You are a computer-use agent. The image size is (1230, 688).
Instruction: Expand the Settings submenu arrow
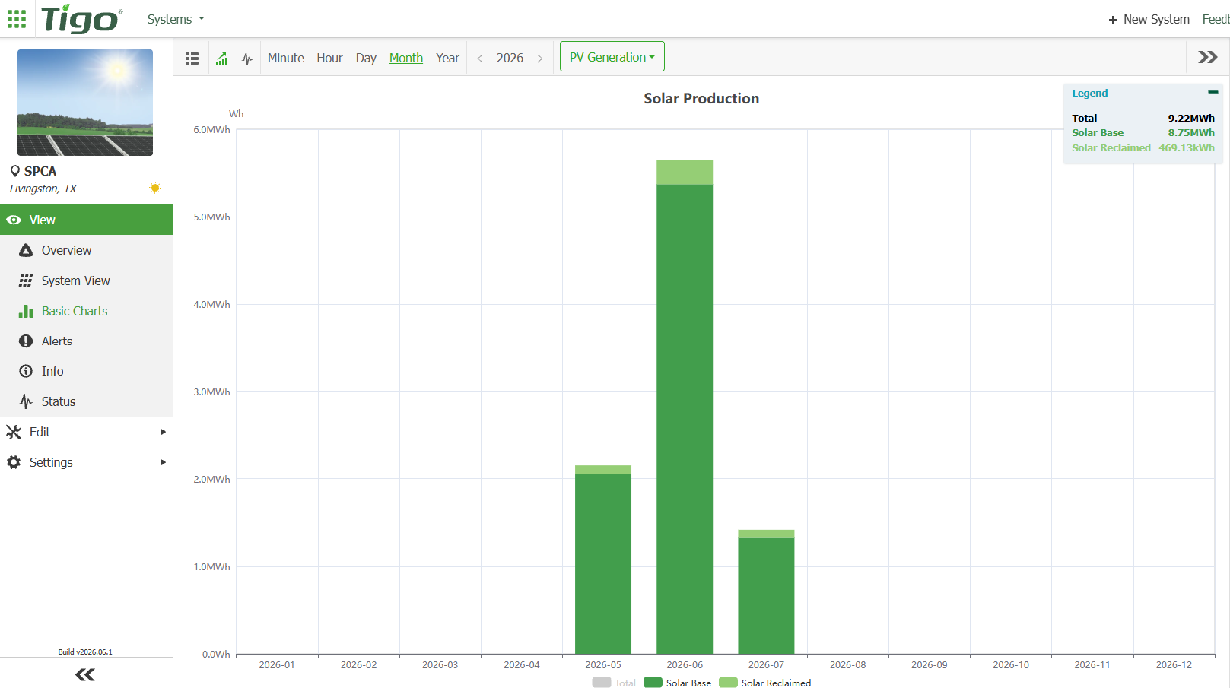[x=163, y=462]
